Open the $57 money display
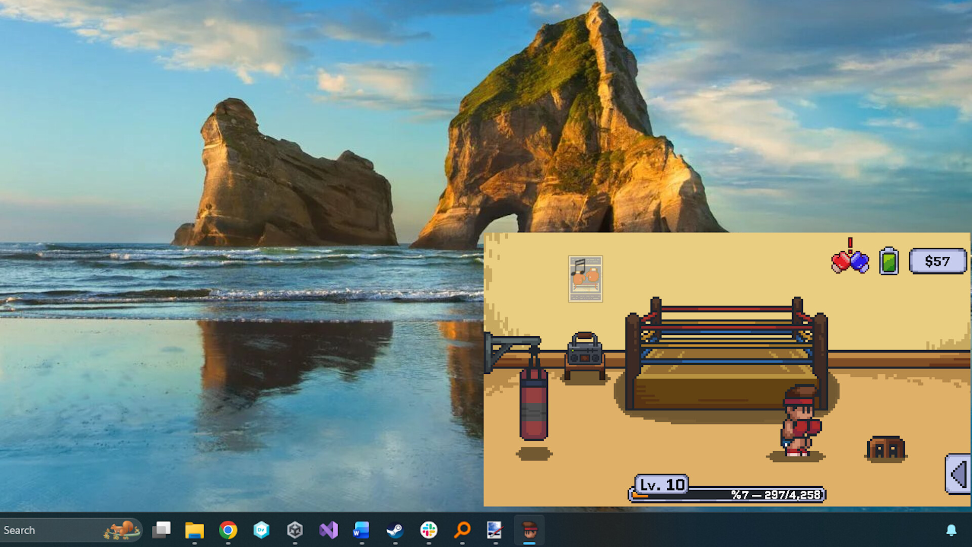 (x=938, y=261)
